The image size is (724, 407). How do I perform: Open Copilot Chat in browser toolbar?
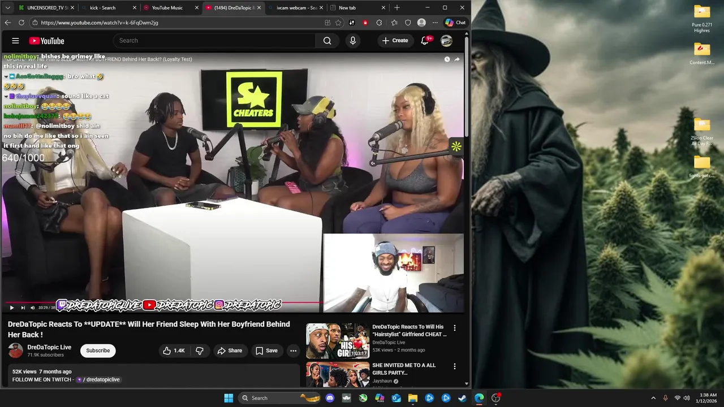point(455,23)
